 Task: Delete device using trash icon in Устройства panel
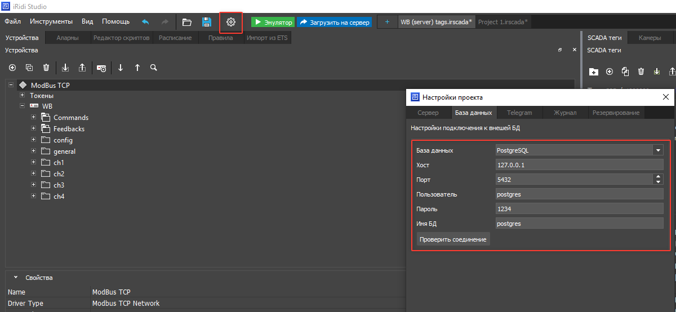tap(46, 68)
